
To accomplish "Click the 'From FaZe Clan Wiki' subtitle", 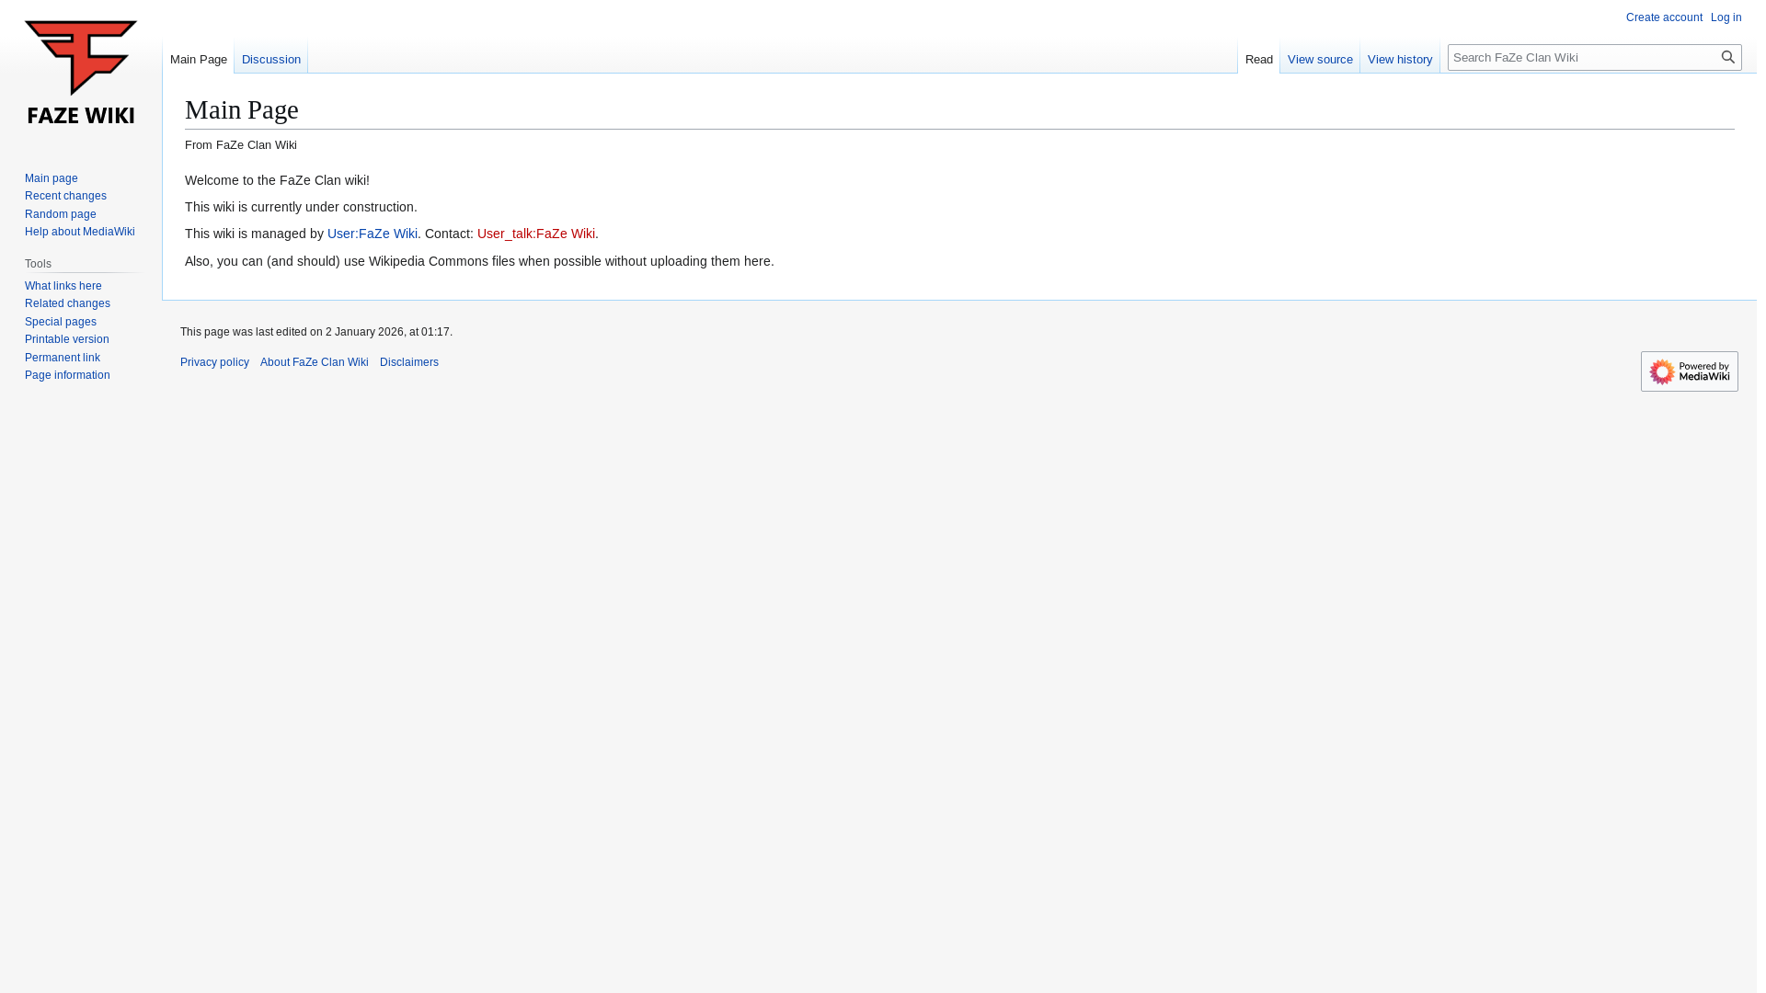I will (x=241, y=145).
